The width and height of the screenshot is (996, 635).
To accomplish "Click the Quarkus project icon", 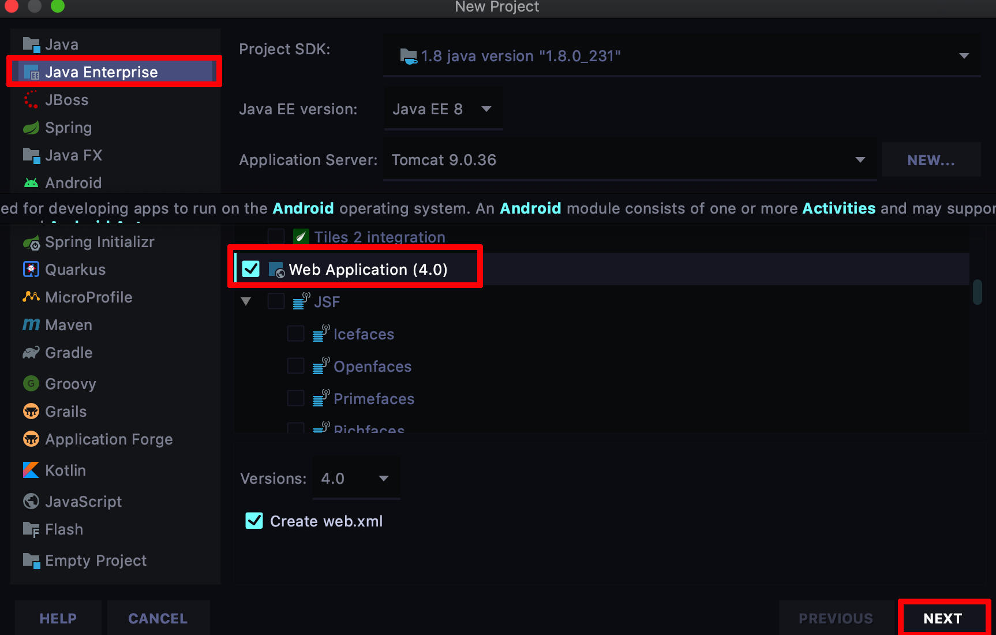I will tap(31, 269).
